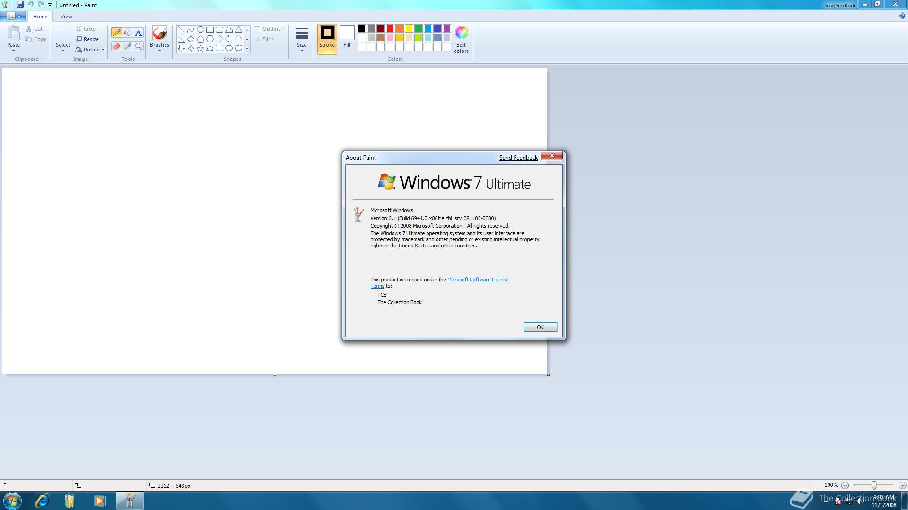The image size is (908, 510).
Task: Pick the black color swatch
Action: coord(362,29)
